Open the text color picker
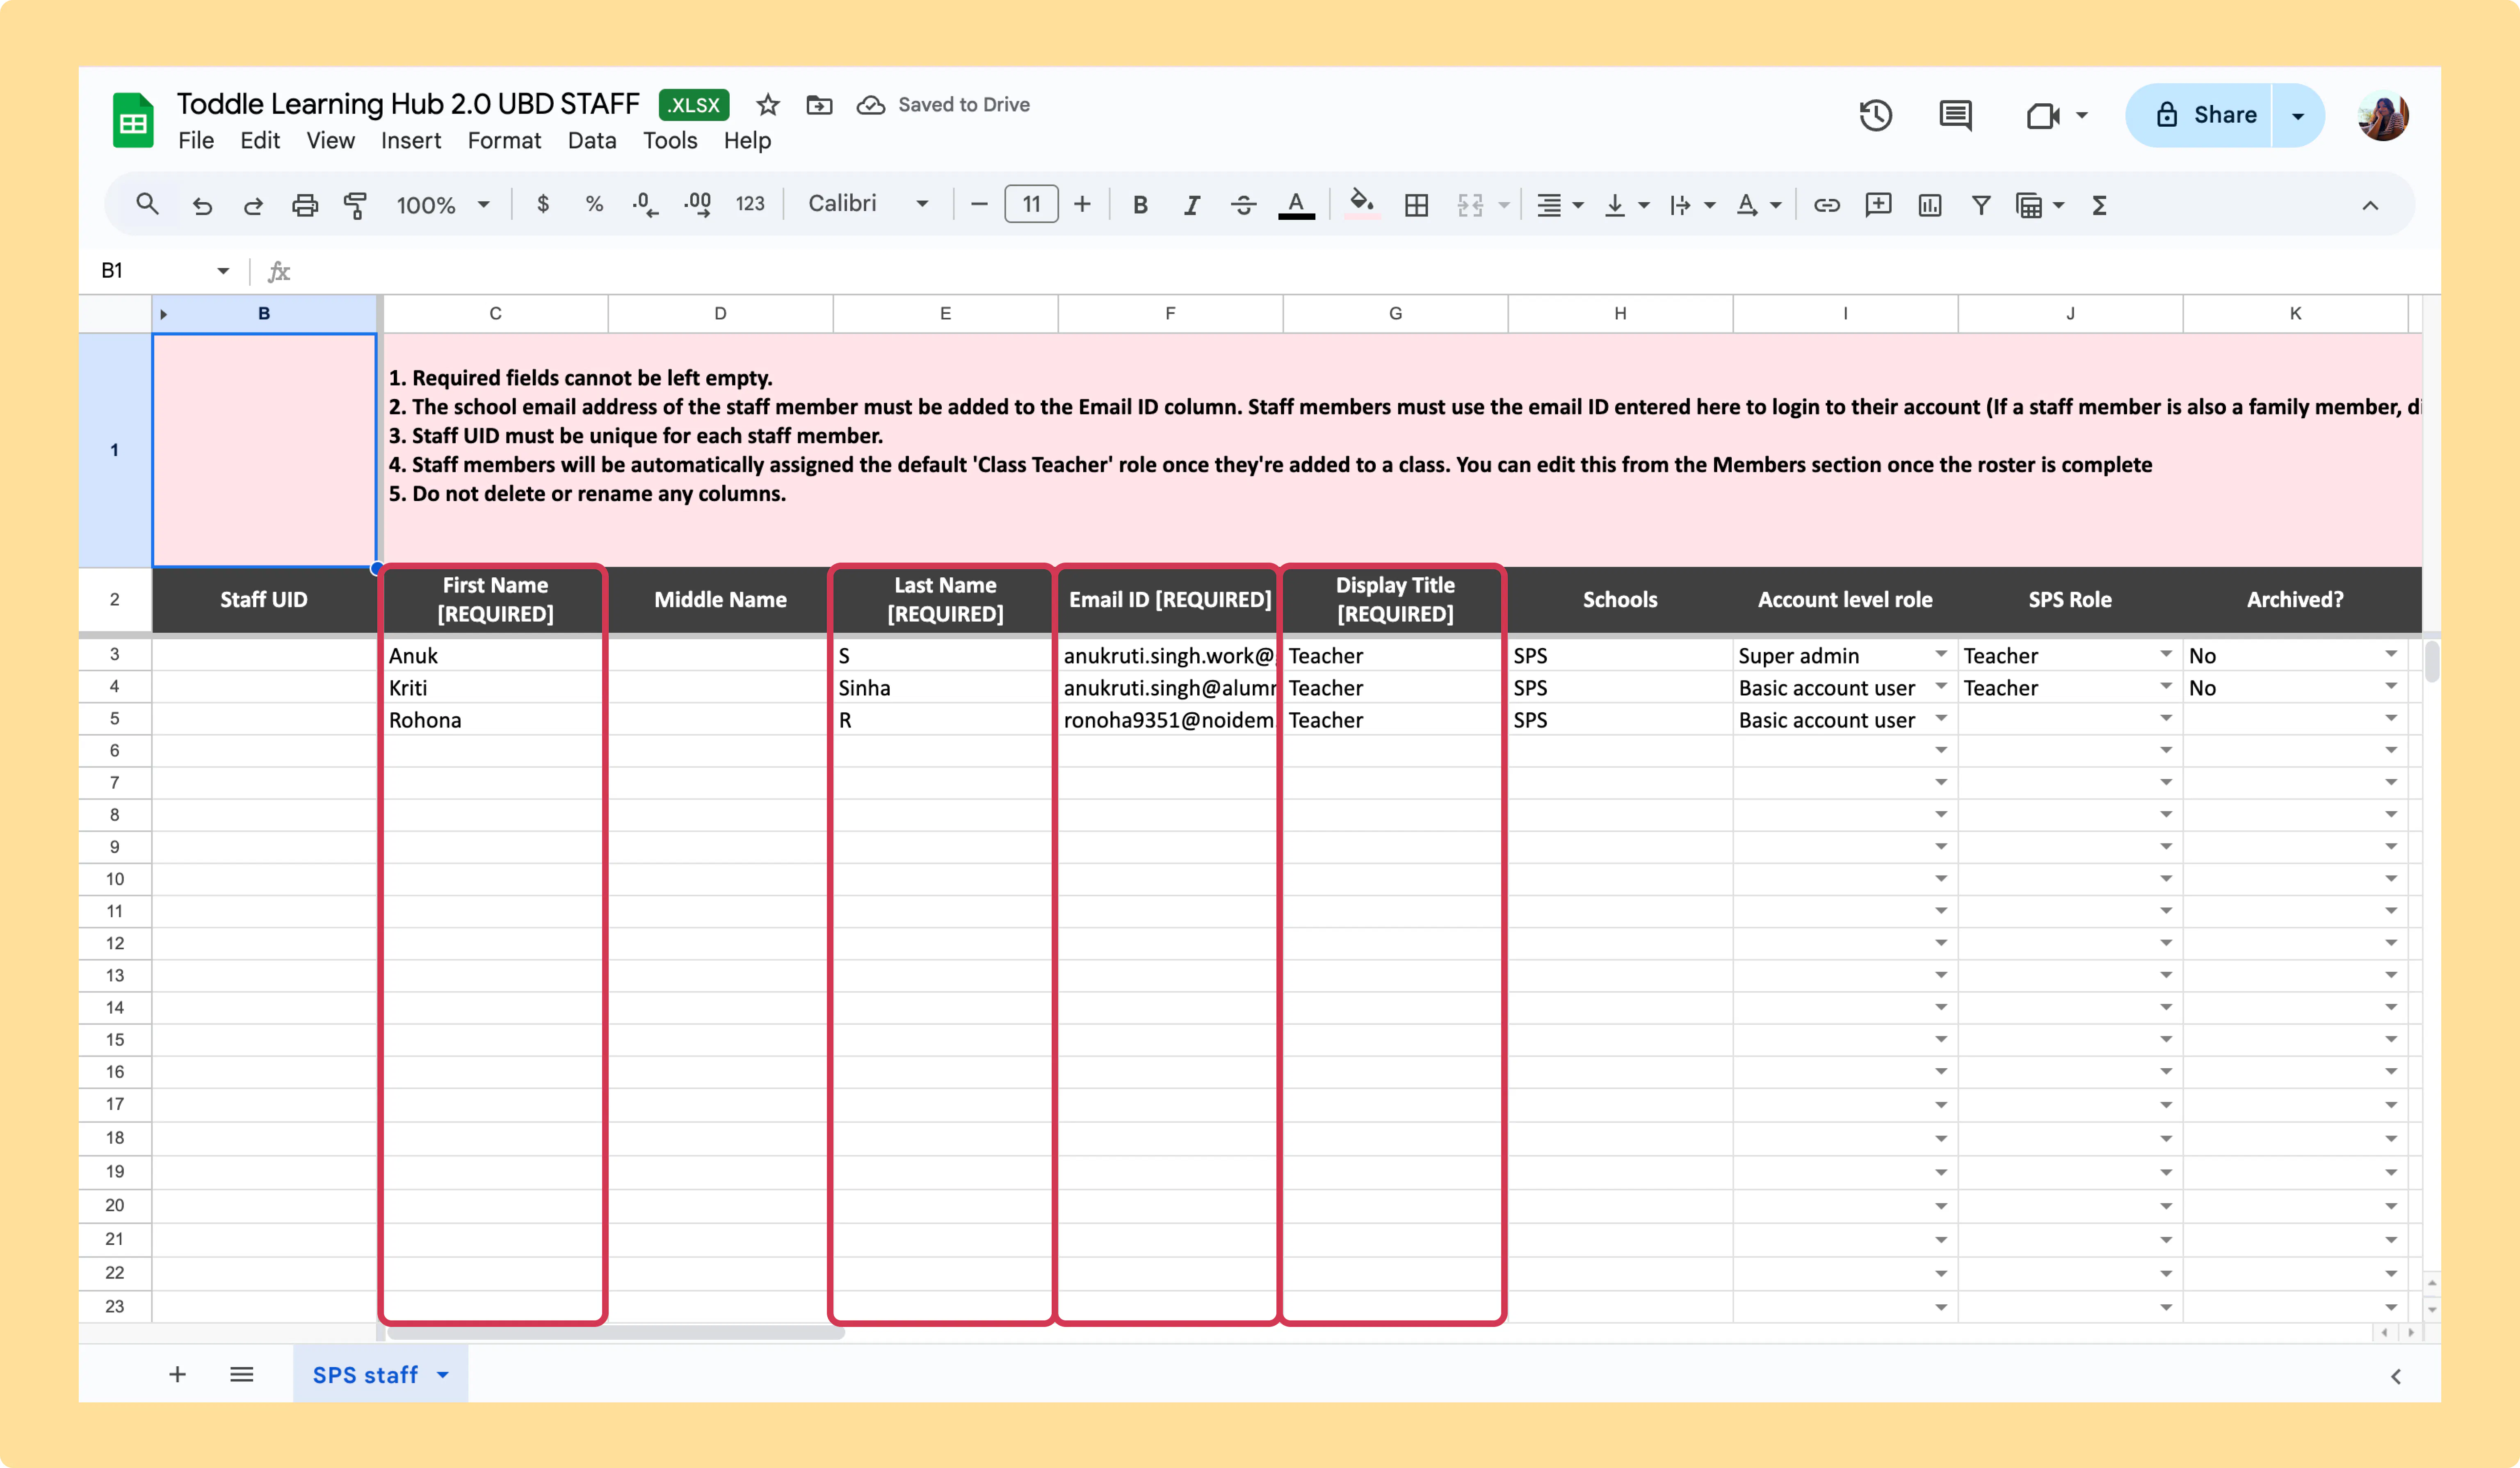The image size is (2520, 1468). pos(1296,205)
